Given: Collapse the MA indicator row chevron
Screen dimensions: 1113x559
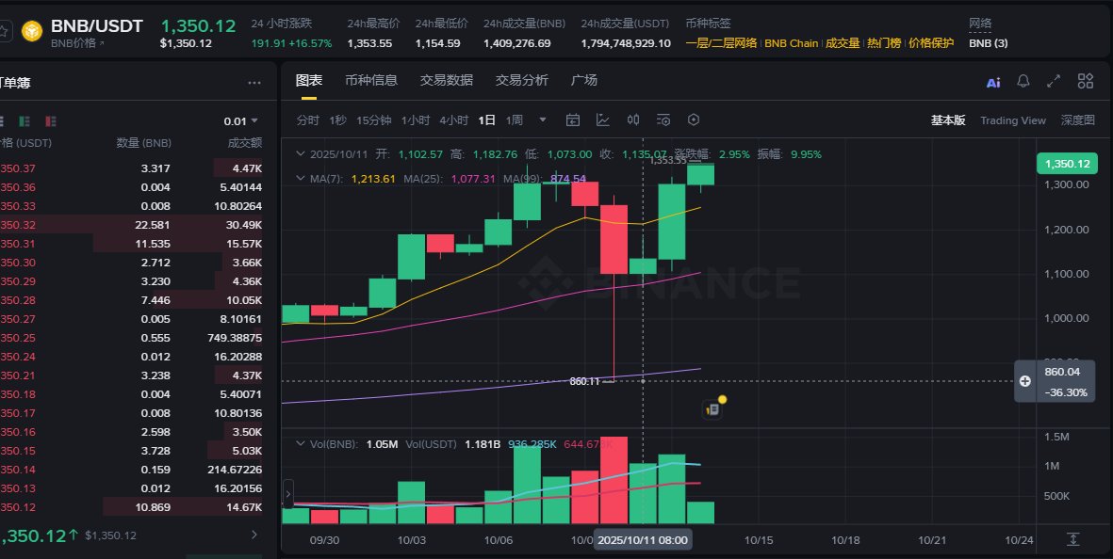Looking at the screenshot, I should point(301,178).
